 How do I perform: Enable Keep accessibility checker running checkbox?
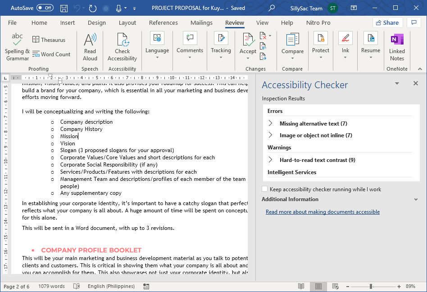(265, 189)
